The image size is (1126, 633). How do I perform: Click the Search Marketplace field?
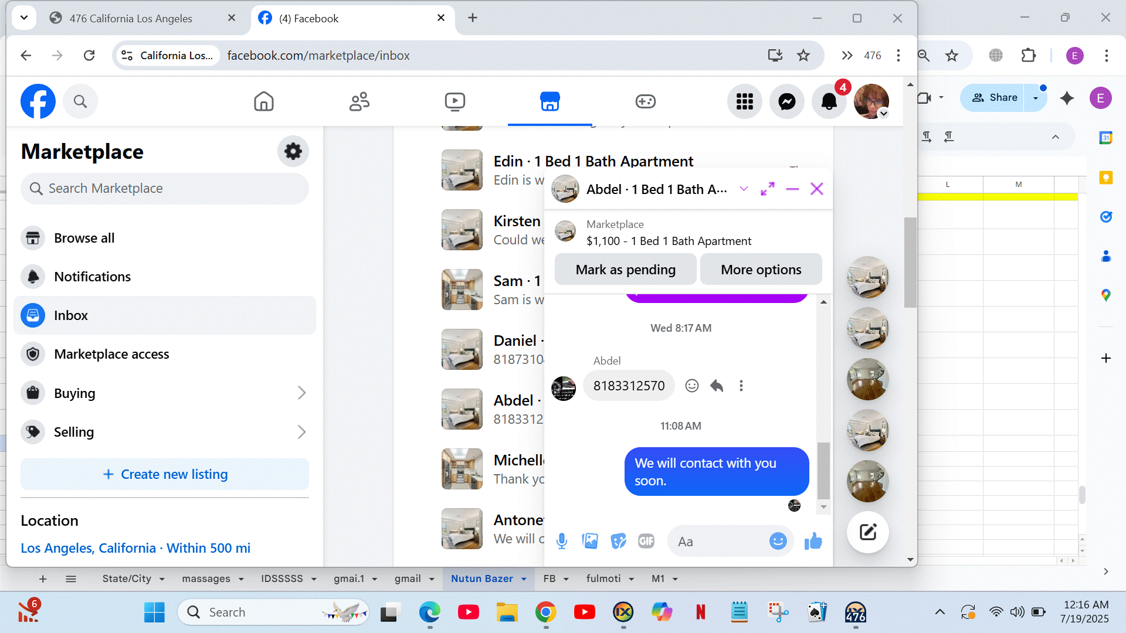(165, 188)
